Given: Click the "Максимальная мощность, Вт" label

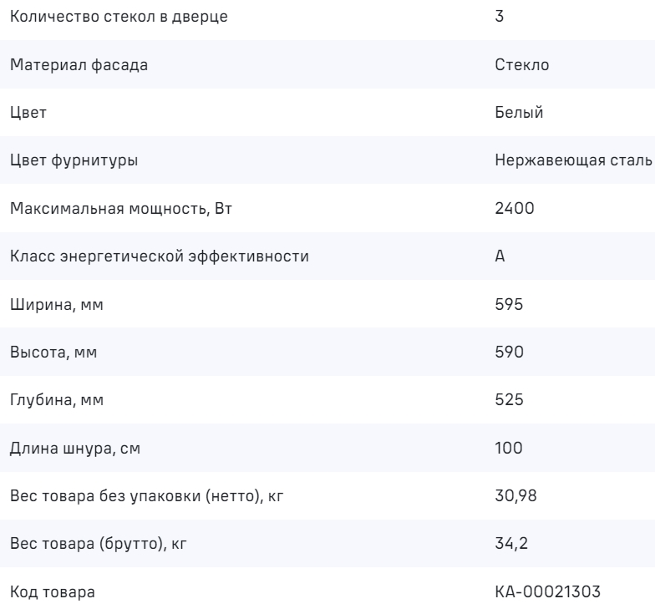Looking at the screenshot, I should (x=120, y=209).
